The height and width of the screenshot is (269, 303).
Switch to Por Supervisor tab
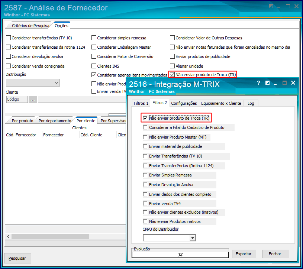click(113, 120)
